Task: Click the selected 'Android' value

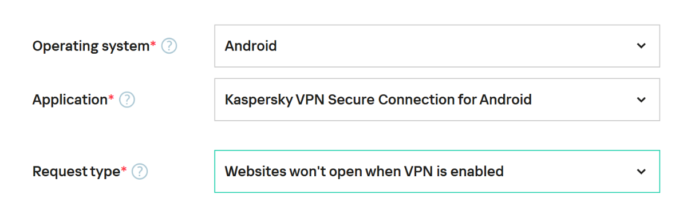Action: pyautogui.click(x=251, y=46)
